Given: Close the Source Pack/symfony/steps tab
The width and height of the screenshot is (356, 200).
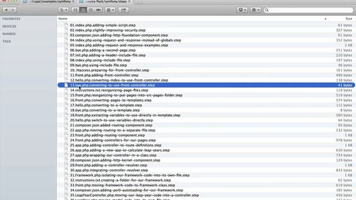Looking at the screenshot, I should (x=129, y=2).
